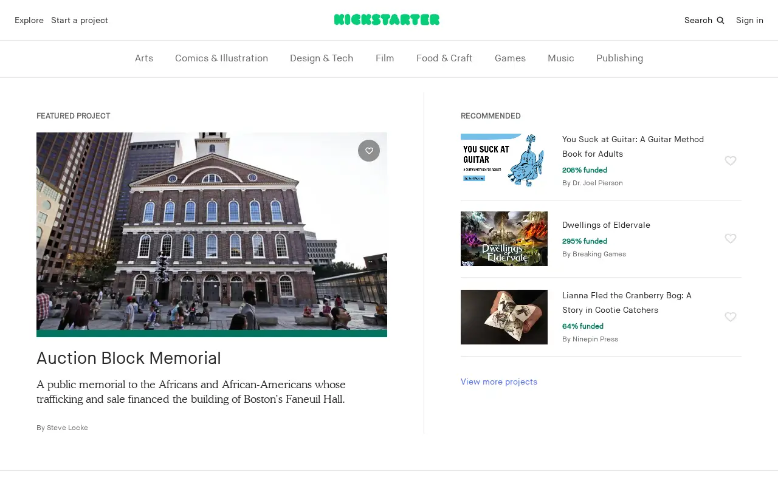Click the Auction Block Memorial description text
Screen dimensions: 778x486
click(x=191, y=392)
